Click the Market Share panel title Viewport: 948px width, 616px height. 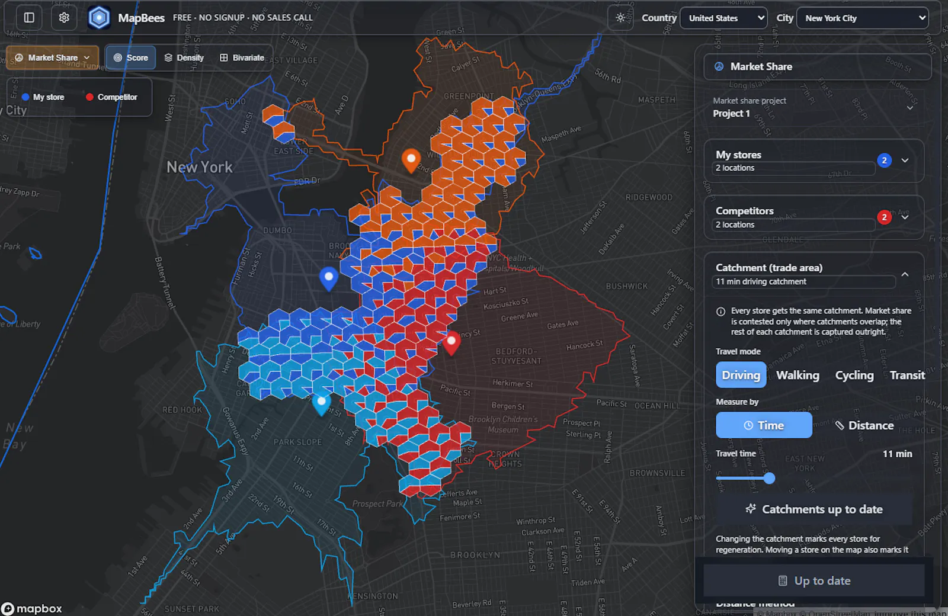tap(761, 67)
